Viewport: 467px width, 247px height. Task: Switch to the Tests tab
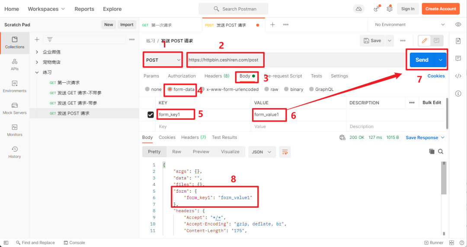[x=316, y=76]
